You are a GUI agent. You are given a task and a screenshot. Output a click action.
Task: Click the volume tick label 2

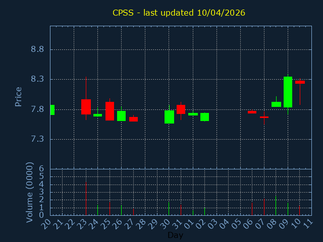coord(41,200)
